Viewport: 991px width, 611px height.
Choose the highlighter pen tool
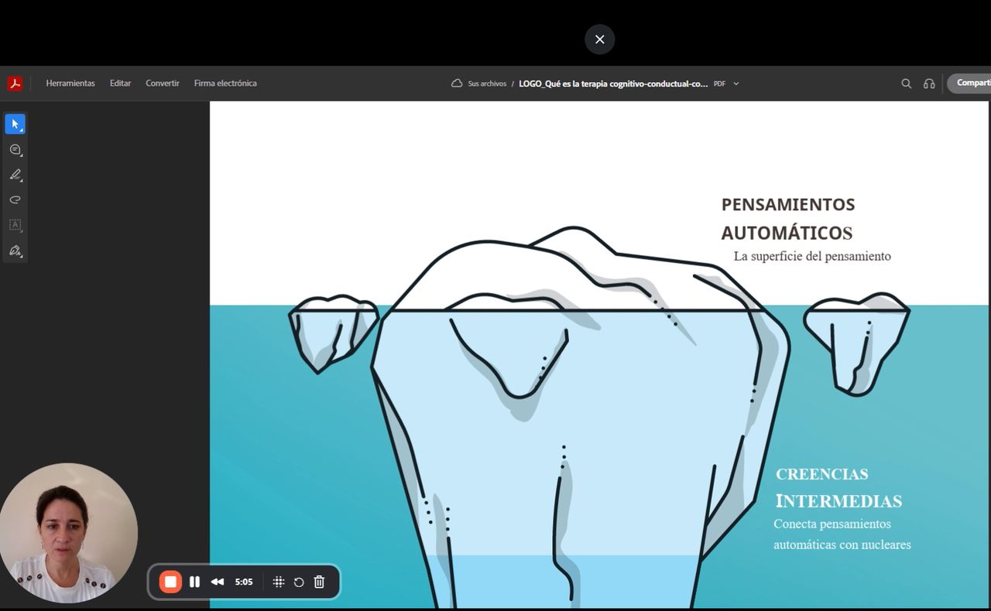15,175
